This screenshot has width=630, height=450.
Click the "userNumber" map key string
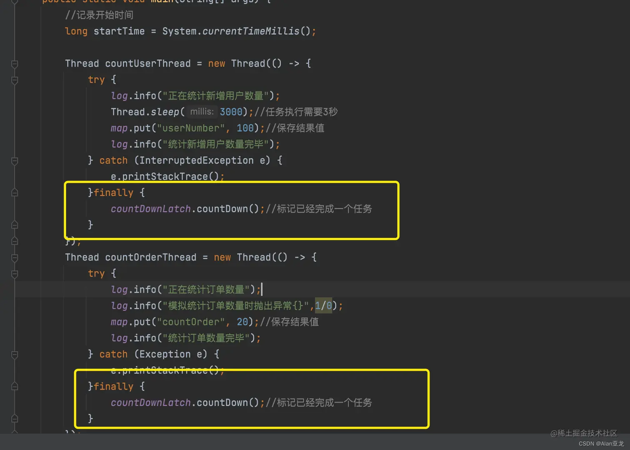click(x=191, y=128)
